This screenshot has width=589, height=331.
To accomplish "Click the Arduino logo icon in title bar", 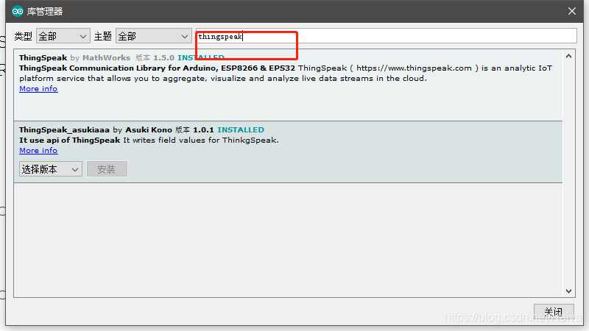I will pos(17,11).
